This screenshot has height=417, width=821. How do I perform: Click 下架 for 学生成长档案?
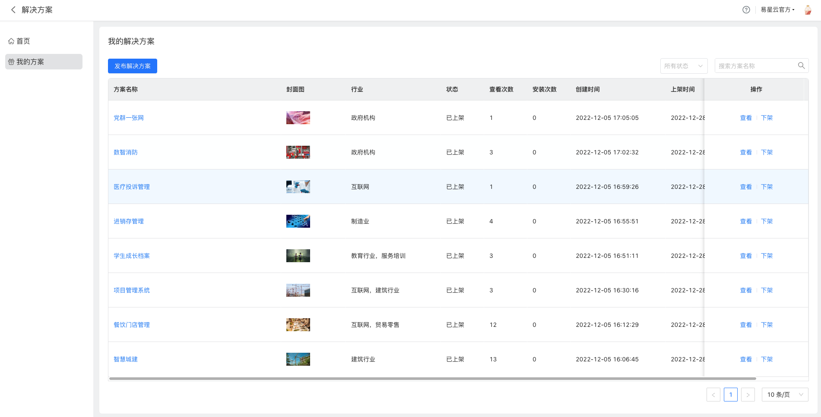click(767, 256)
